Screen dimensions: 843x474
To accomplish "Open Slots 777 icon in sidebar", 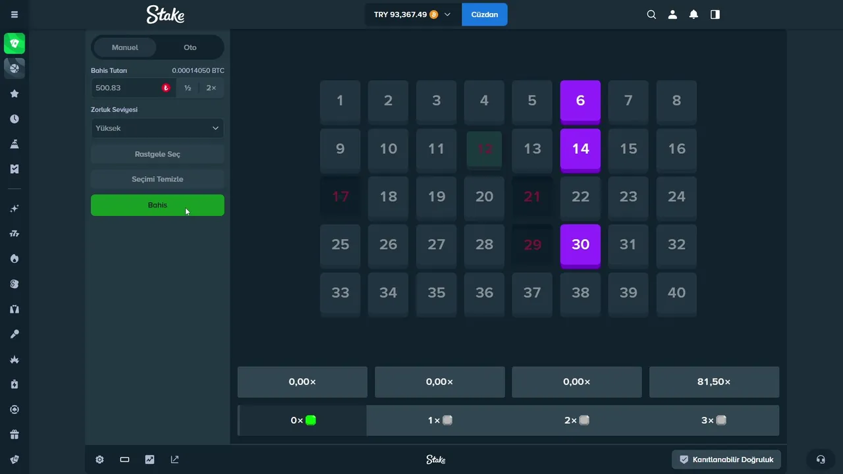I will 14,234.
